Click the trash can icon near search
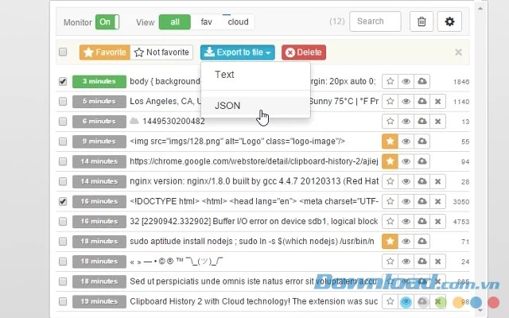 click(422, 21)
